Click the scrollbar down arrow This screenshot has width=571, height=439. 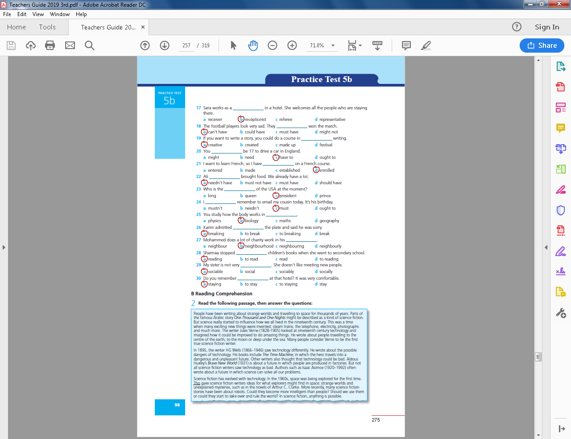tap(538, 435)
